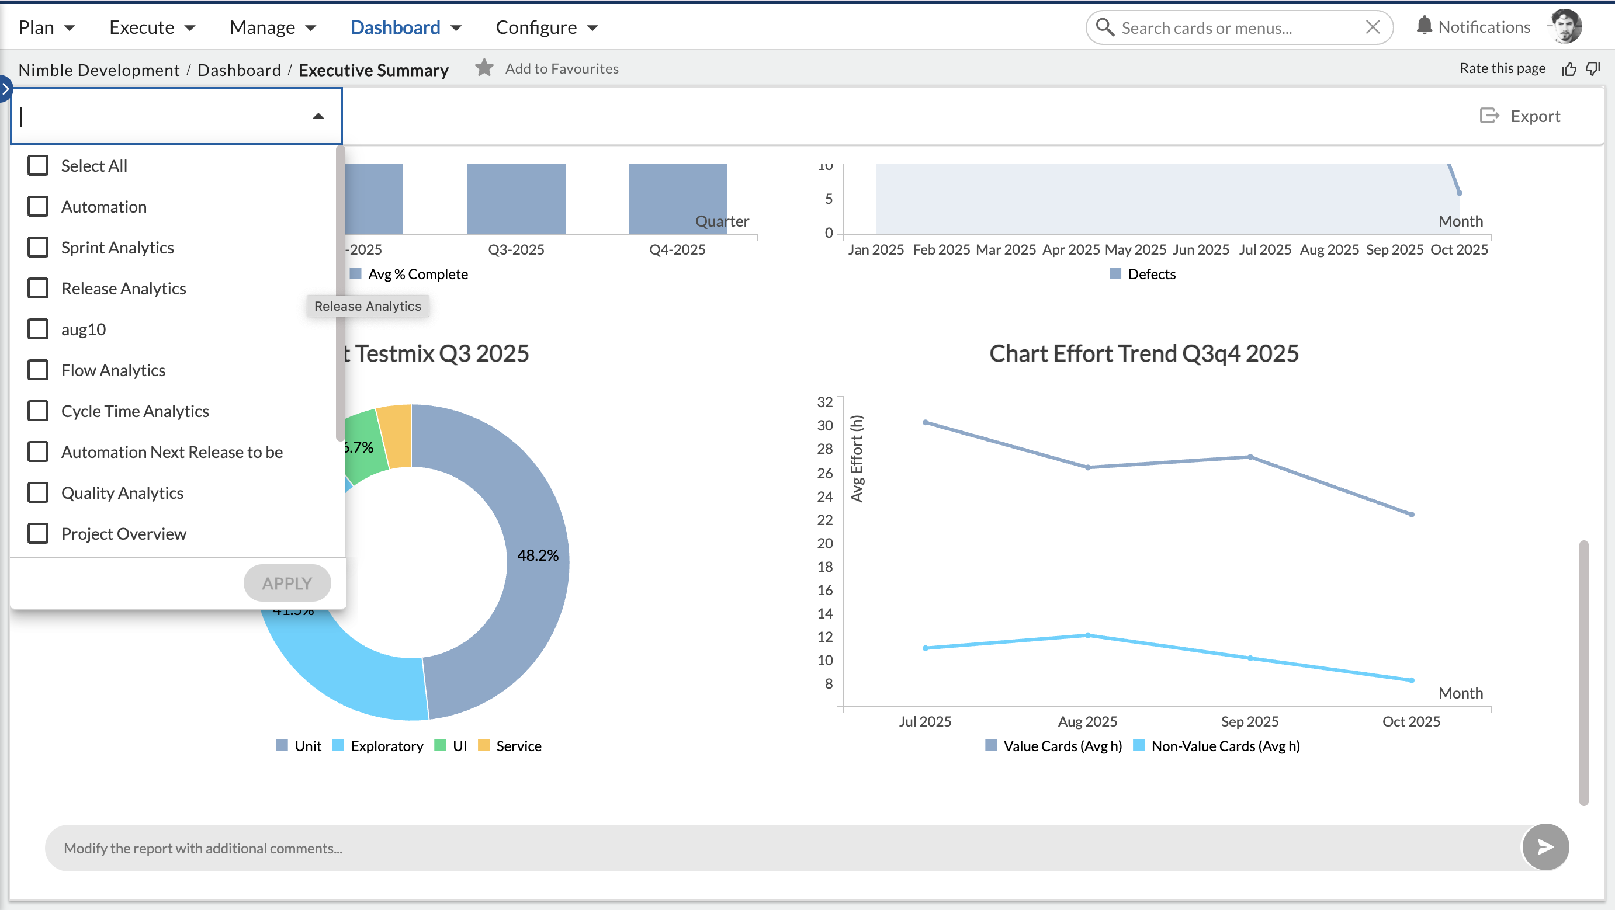Click the APPLY button
Viewport: 1615px width, 910px height.
point(287,583)
